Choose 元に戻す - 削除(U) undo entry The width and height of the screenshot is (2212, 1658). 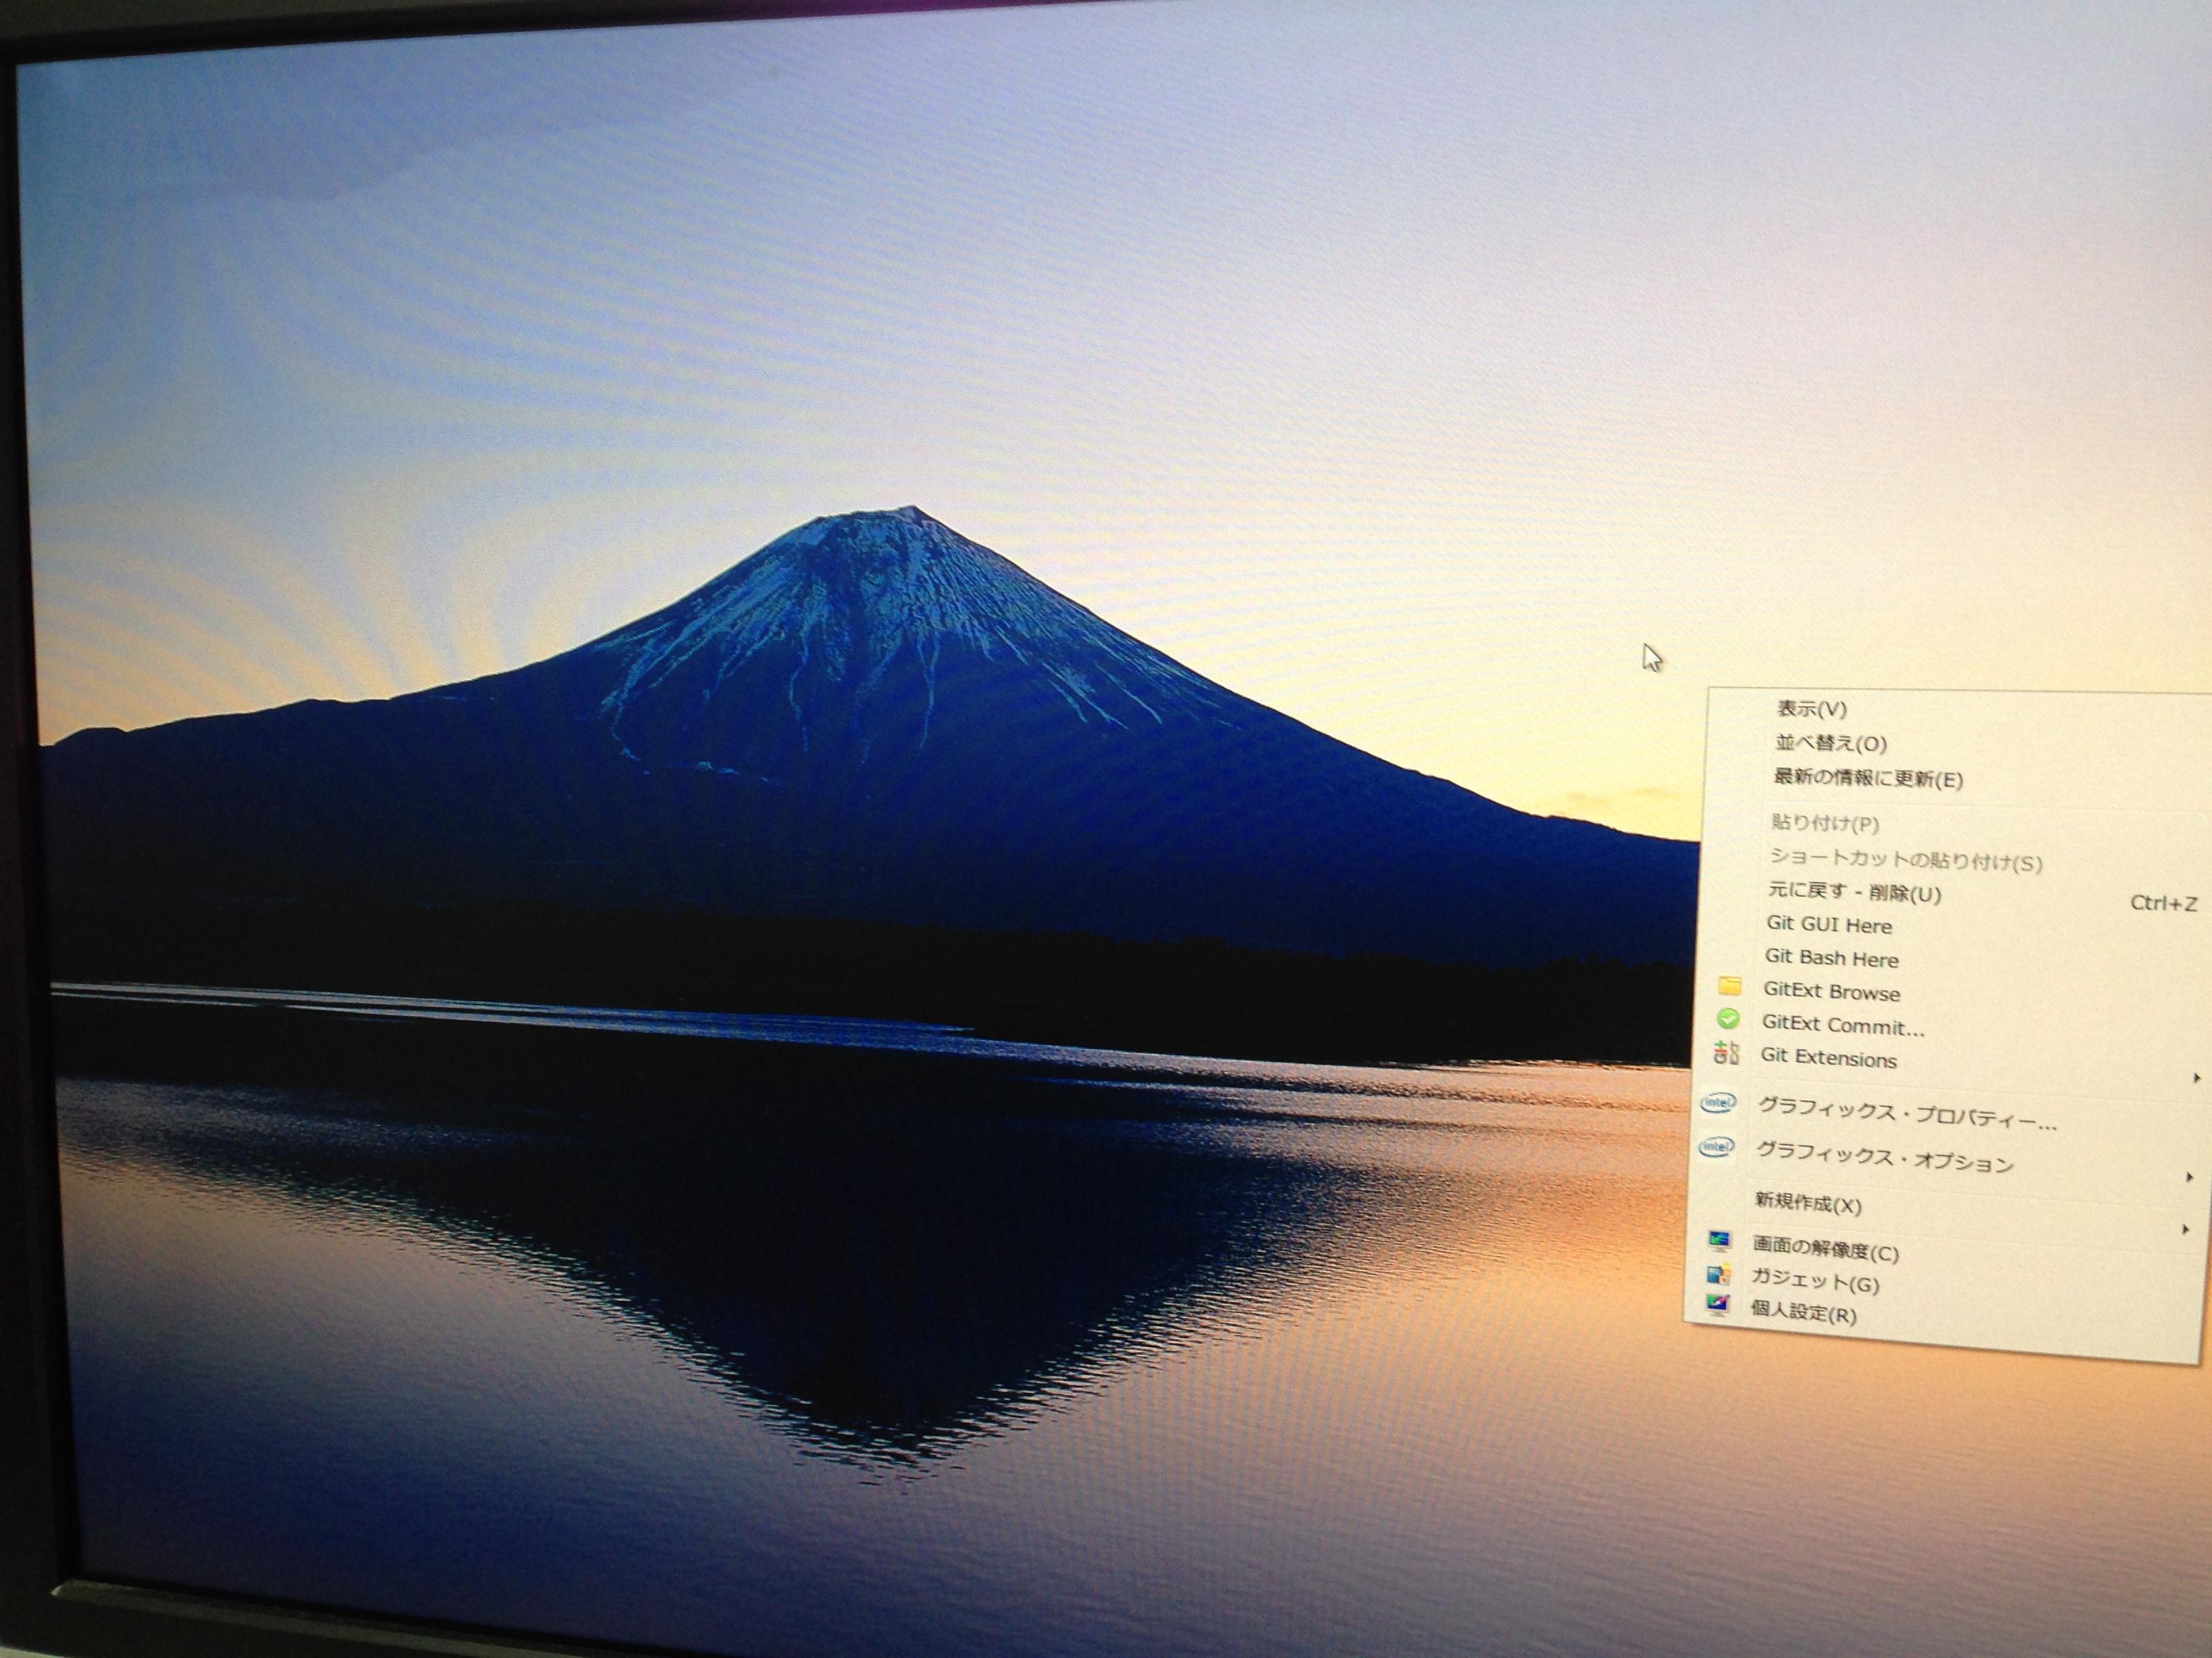[1854, 893]
